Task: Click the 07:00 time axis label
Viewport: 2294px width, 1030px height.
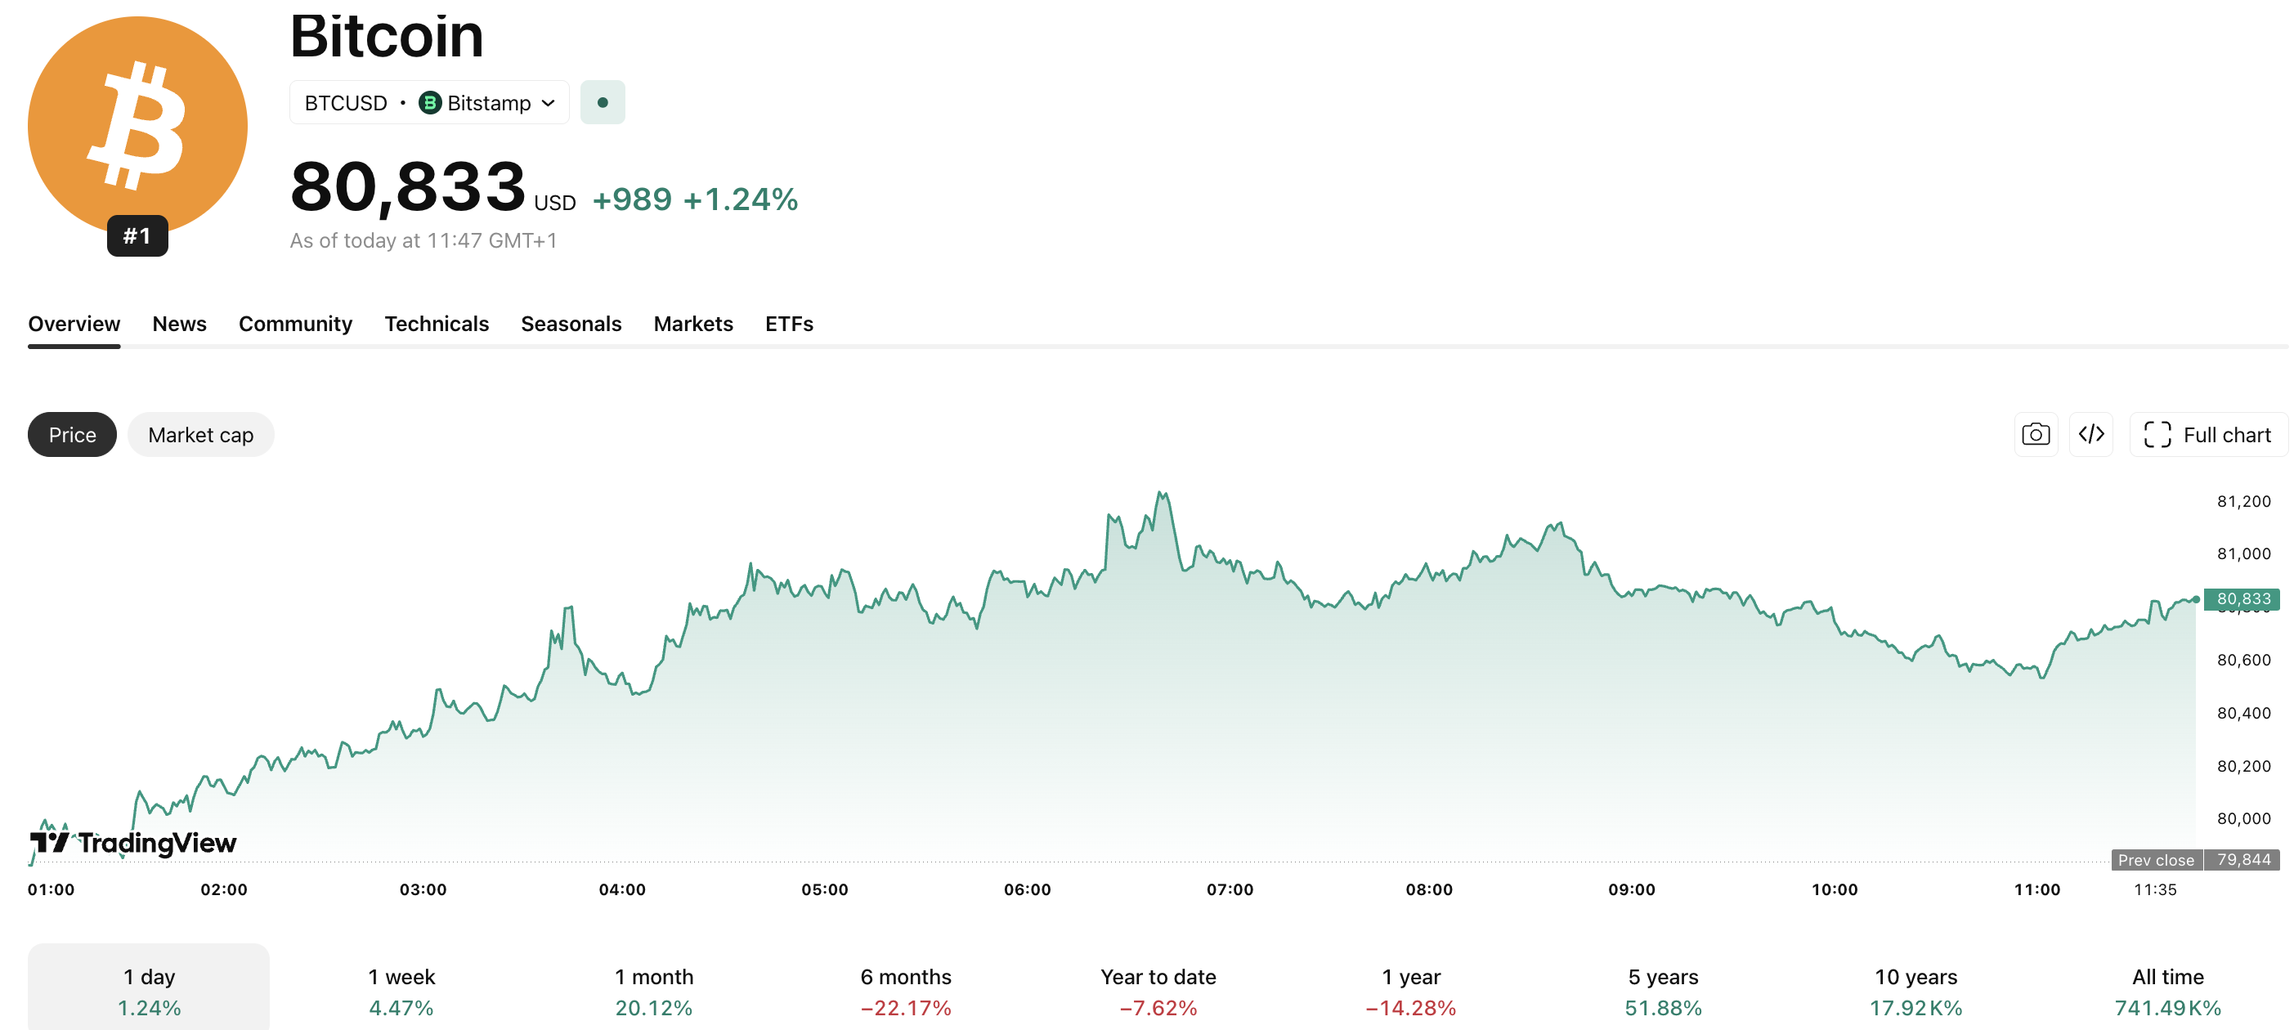Action: coord(1230,889)
